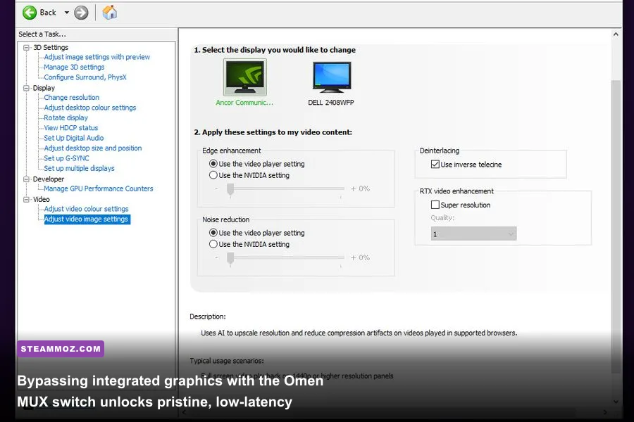634x422 pixels.
Task: Collapse the 3D Settings tree node
Action: click(26, 48)
